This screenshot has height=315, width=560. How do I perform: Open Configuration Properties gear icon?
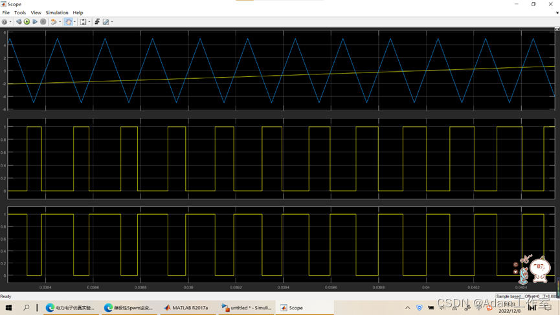tap(5, 22)
